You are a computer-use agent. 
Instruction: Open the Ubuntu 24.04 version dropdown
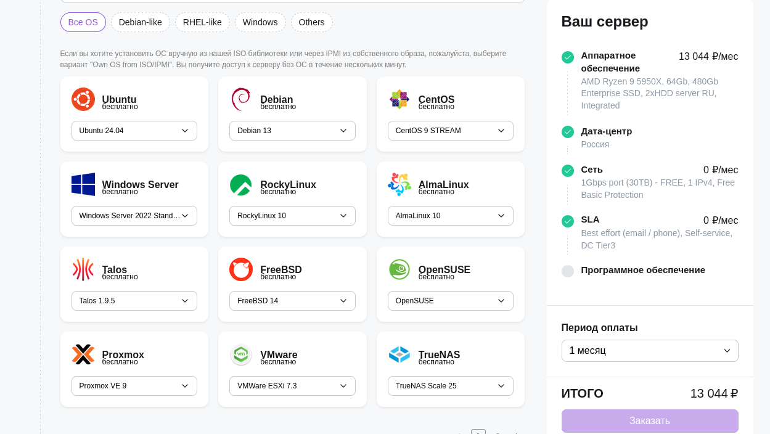[x=134, y=131]
